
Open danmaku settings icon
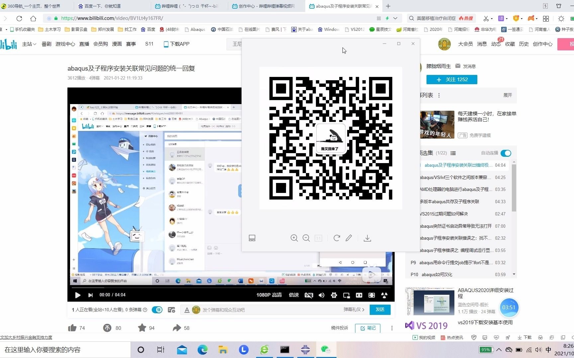tap(171, 310)
